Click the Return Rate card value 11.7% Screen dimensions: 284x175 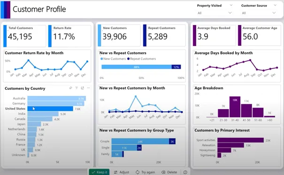[64, 37]
